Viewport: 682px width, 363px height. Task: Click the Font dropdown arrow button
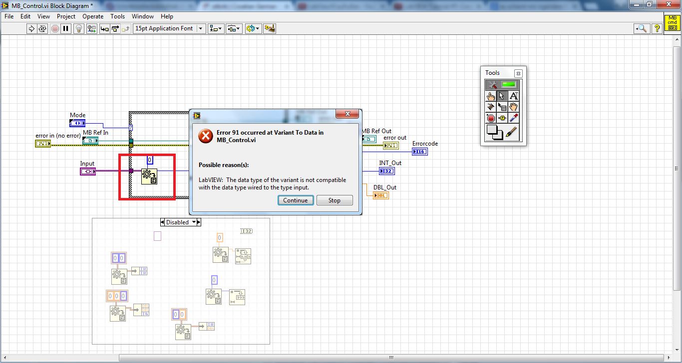pos(201,28)
